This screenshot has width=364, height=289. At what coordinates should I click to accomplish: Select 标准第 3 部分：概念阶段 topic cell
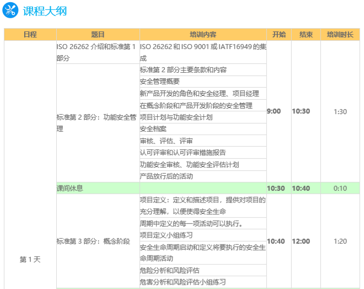[x=94, y=241]
